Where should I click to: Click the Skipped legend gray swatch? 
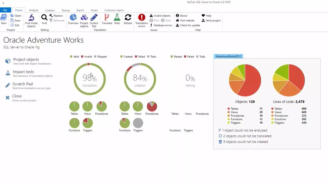95,57
